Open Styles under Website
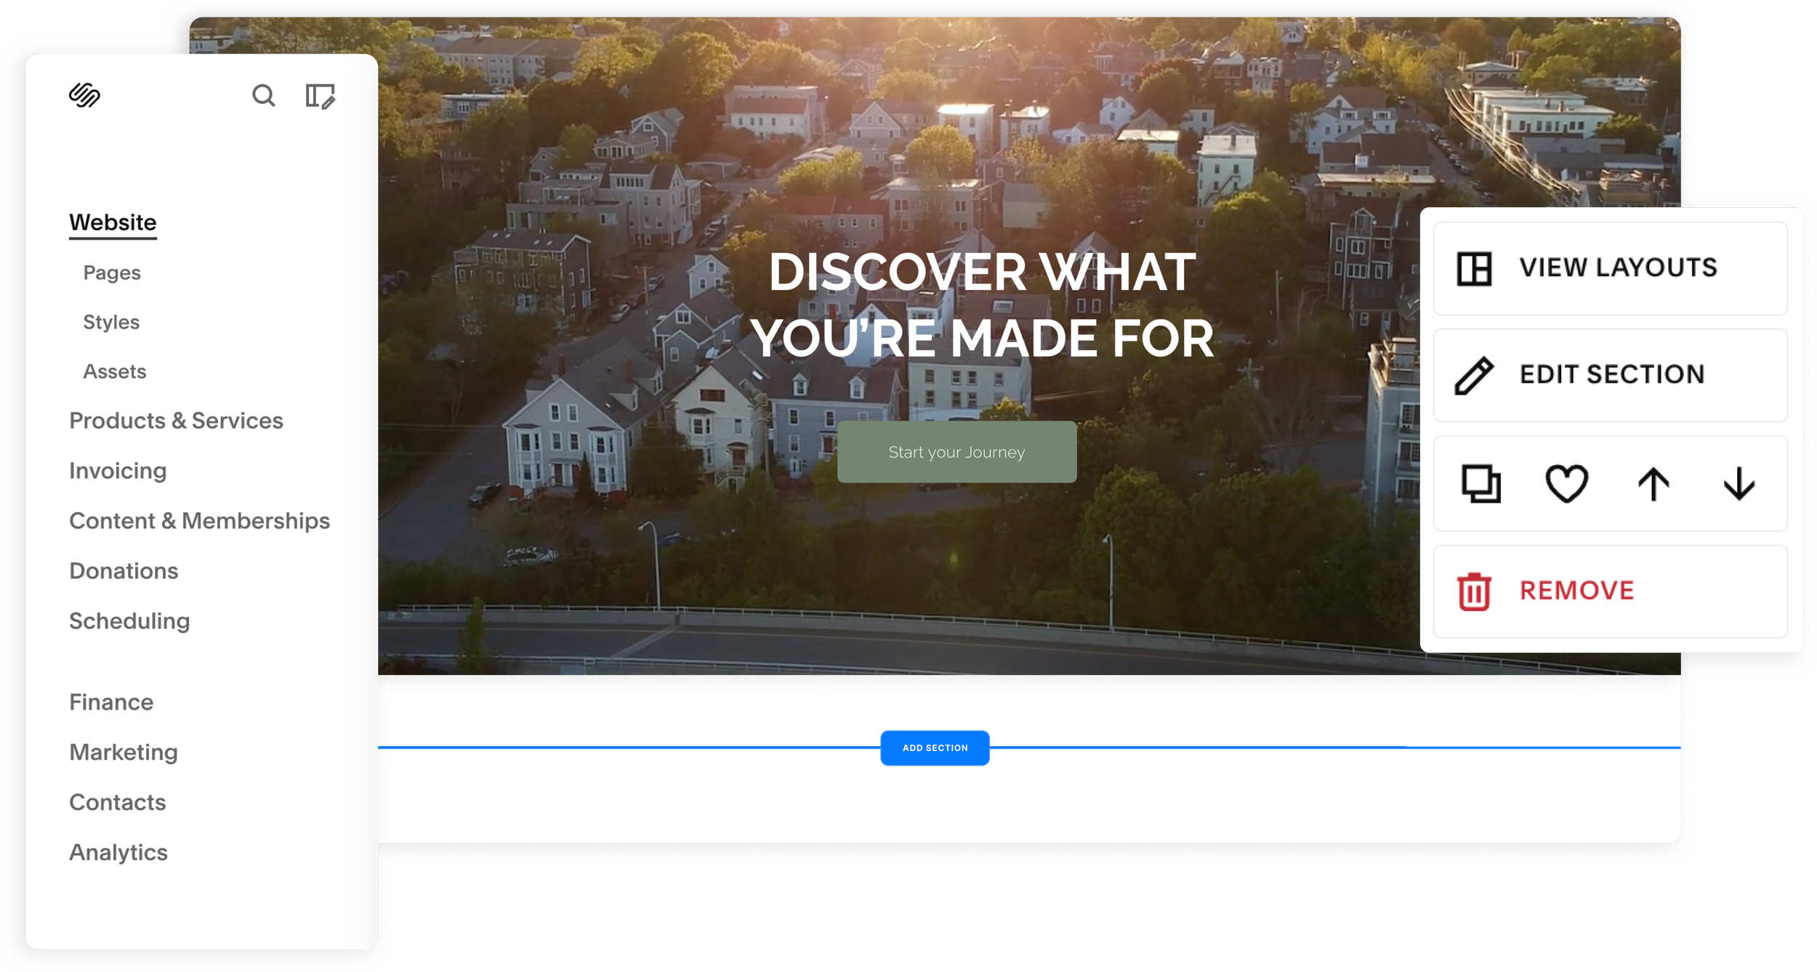 (x=111, y=322)
